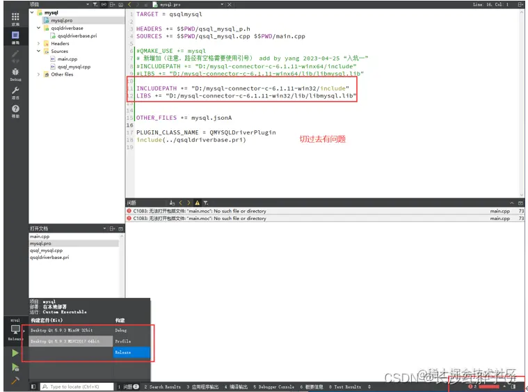Expand the Headers folder
Viewport: 528px width, 392px height.
coord(38,43)
